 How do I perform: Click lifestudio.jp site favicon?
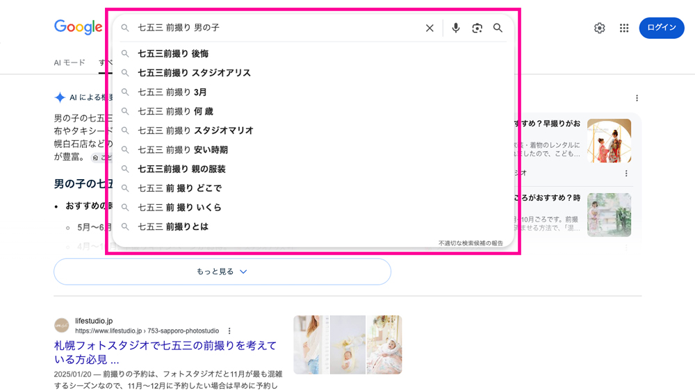(x=62, y=326)
